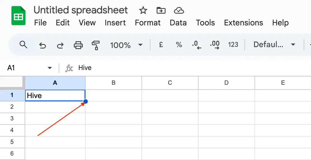311x160 pixels.
Task: Format as currency with pound icon
Action: coord(161,45)
